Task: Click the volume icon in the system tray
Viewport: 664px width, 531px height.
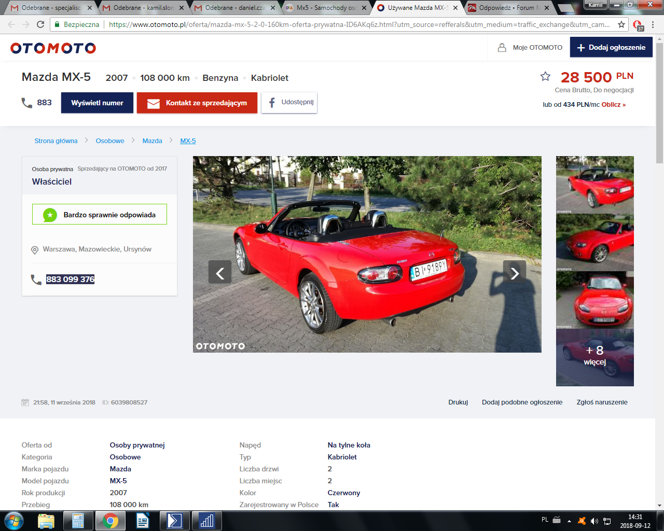Action: [x=594, y=521]
